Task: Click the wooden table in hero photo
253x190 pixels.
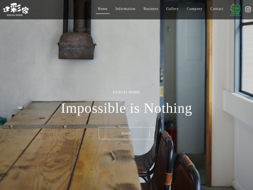Action: [68, 145]
